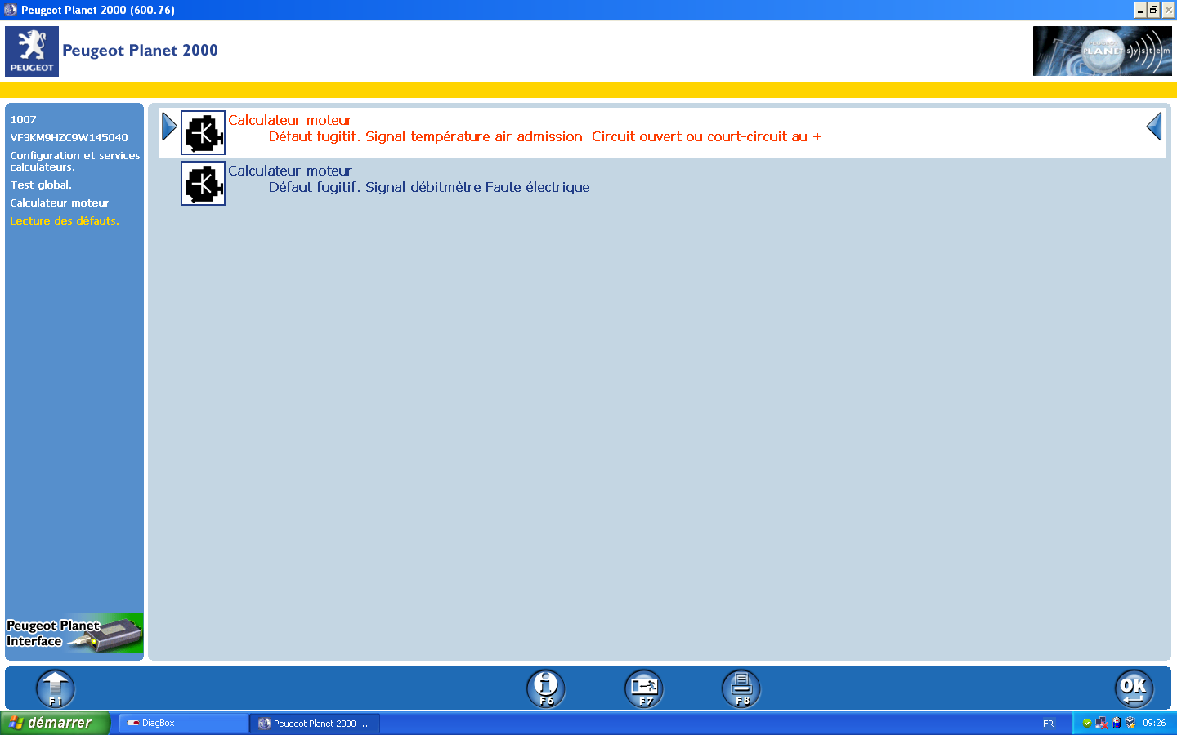The height and width of the screenshot is (735, 1177).
Task: Click the title bar application icon
Action: 11,10
